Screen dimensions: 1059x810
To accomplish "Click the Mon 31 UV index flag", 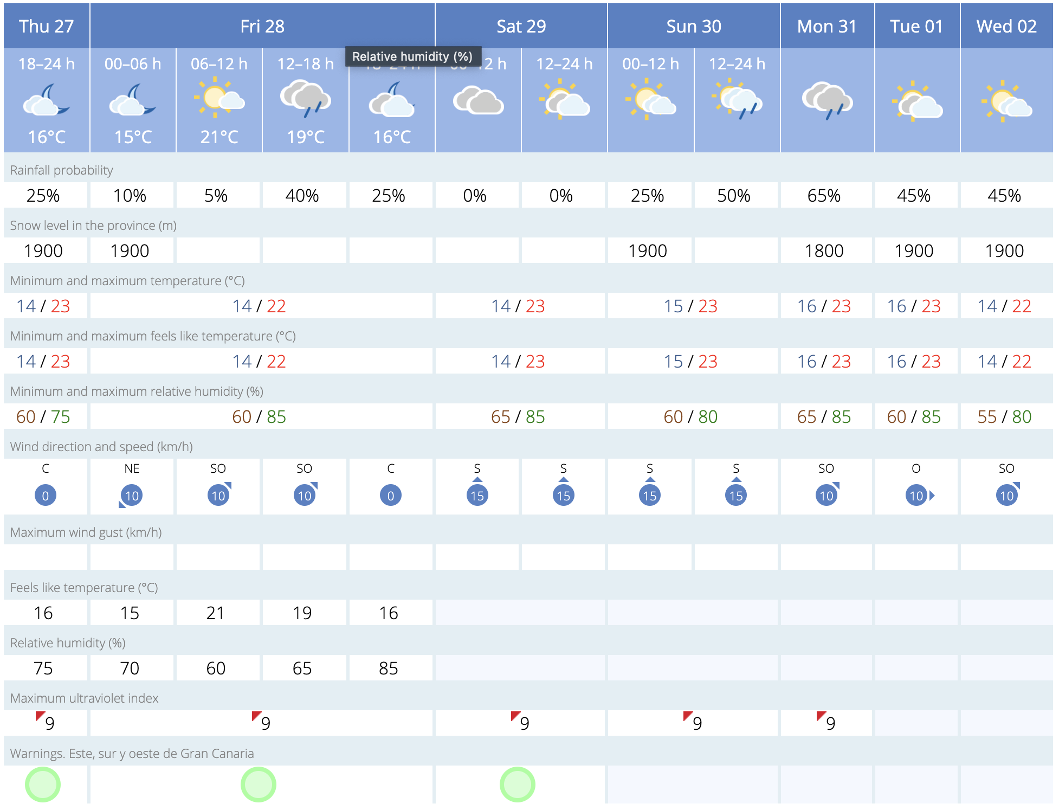I will 822,717.
